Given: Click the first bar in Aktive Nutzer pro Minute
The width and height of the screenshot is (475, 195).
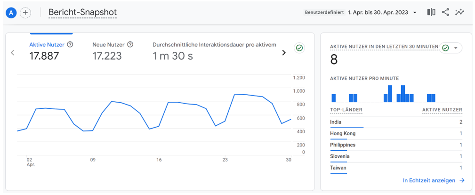Looking at the screenshot, I should 333,98.
